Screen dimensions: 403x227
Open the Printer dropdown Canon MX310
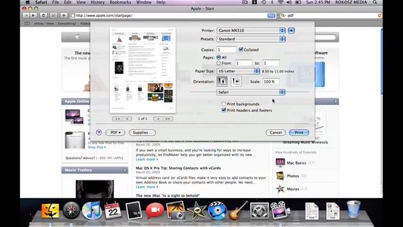point(251,30)
